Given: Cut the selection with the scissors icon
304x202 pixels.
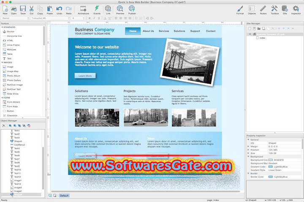Looking at the screenshot, I should 31,10.
